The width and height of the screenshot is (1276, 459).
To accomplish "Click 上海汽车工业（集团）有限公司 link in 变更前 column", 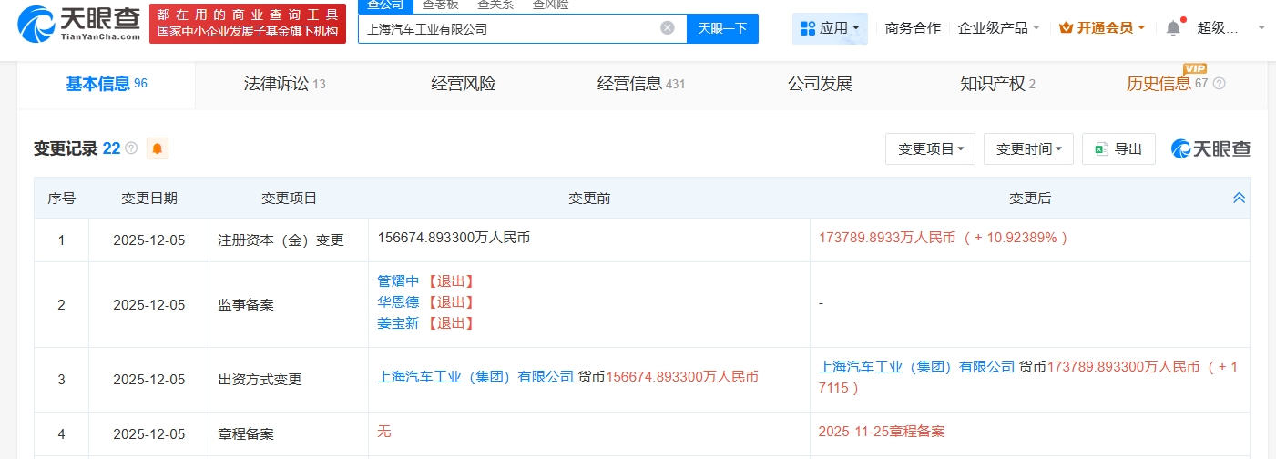I will click(x=475, y=377).
